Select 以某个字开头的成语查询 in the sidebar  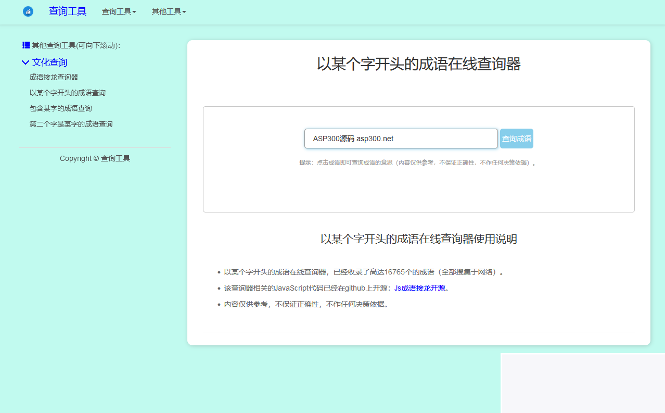pyautogui.click(x=67, y=93)
